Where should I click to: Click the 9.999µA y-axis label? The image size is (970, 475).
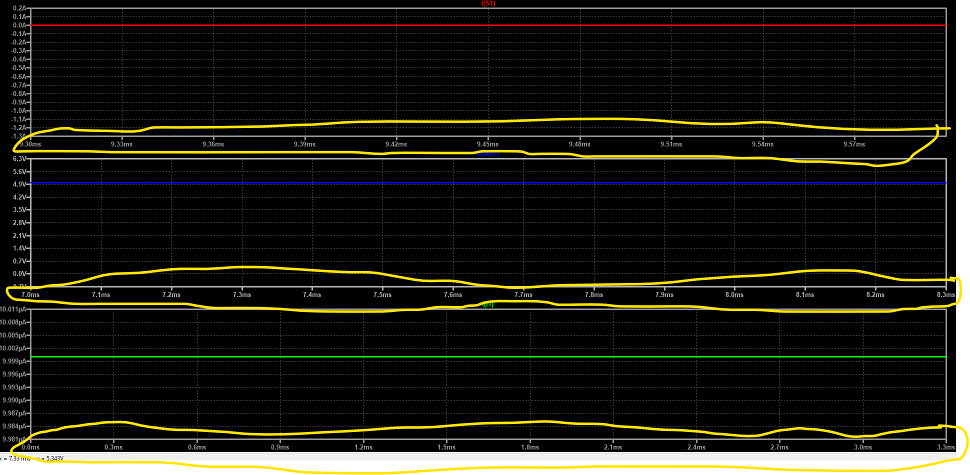coord(14,361)
